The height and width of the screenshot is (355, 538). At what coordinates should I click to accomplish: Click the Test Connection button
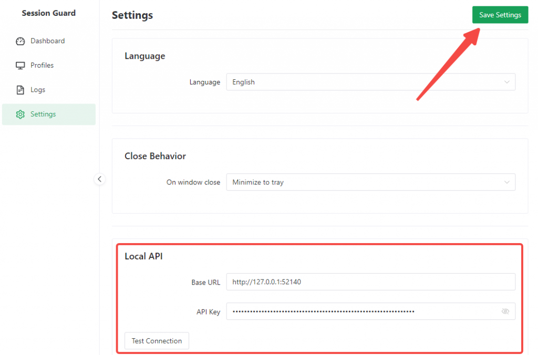pyautogui.click(x=157, y=341)
